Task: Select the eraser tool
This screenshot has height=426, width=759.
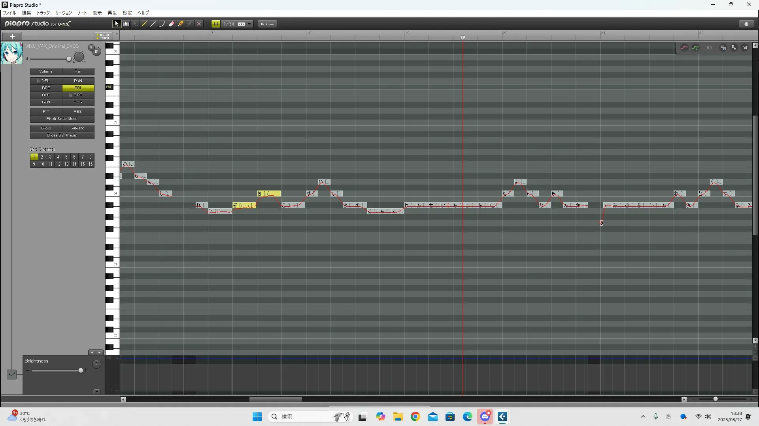Action: (171, 24)
